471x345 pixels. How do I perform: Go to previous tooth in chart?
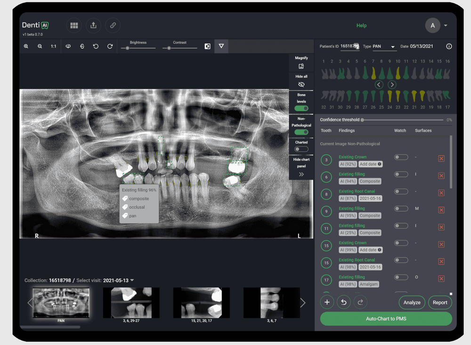(x=379, y=85)
